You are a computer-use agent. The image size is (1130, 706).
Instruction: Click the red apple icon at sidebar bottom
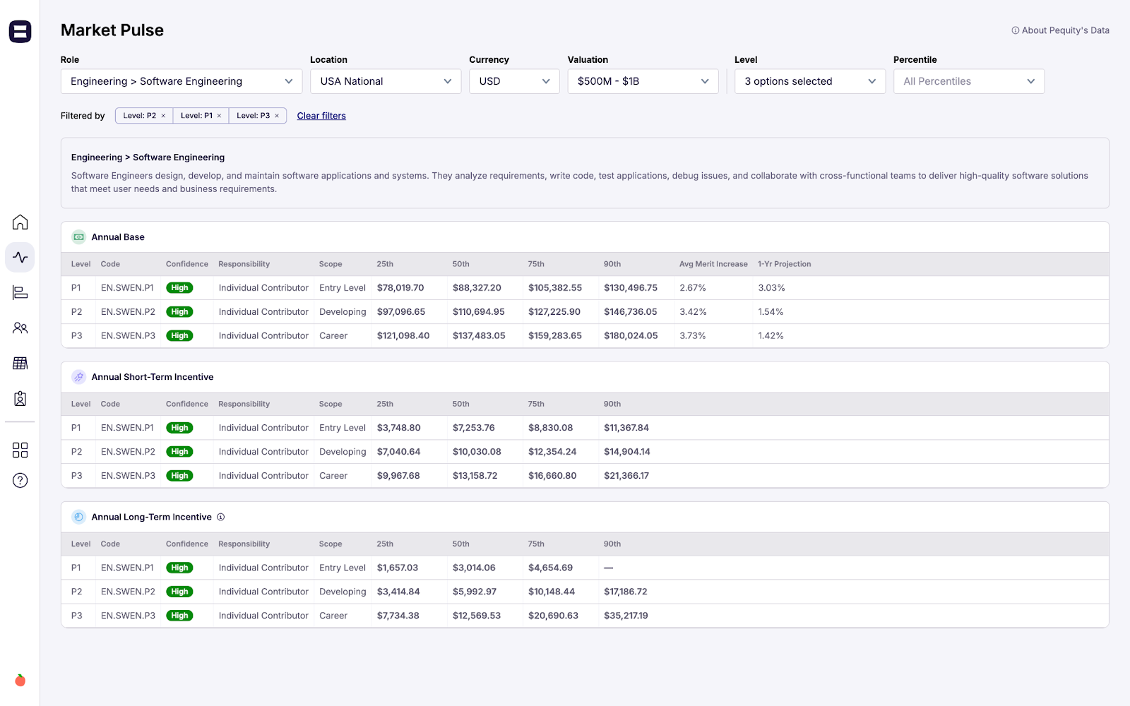(x=20, y=681)
